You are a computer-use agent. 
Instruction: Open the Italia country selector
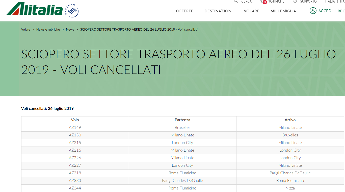coord(330,2)
